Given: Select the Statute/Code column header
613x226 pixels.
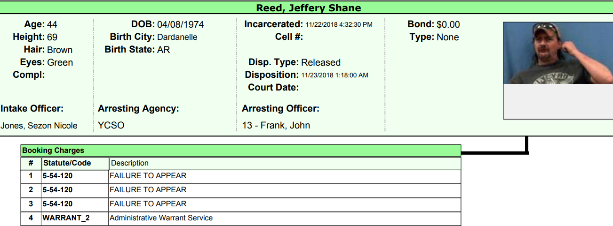Looking at the screenshot, I should [66, 163].
